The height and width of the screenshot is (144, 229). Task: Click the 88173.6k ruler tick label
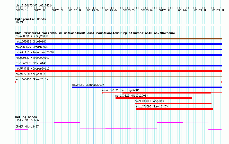[x=111, y=10]
